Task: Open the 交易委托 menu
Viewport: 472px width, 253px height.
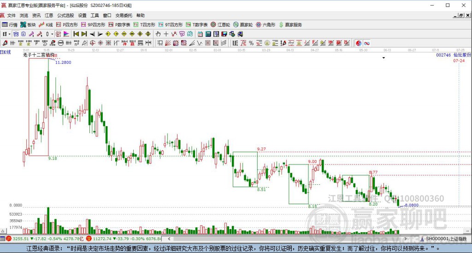Action: tap(124, 15)
